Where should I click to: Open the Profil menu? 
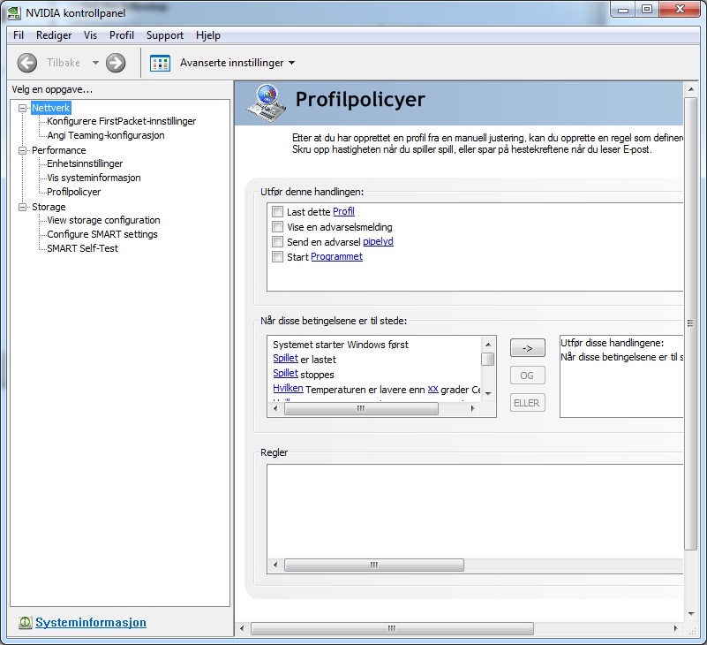click(121, 35)
